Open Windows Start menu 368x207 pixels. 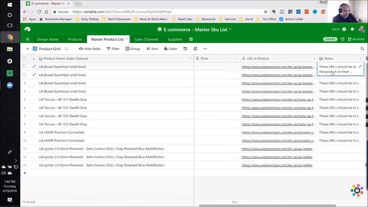10,5
